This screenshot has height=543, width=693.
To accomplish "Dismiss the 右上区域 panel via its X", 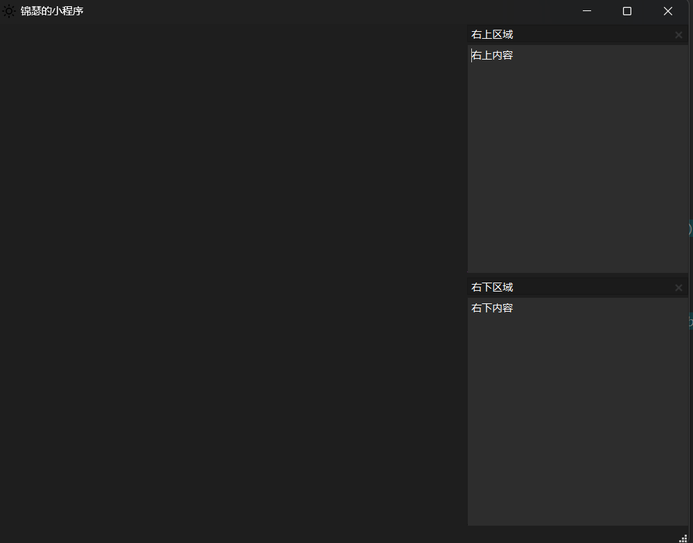I will pos(678,34).
